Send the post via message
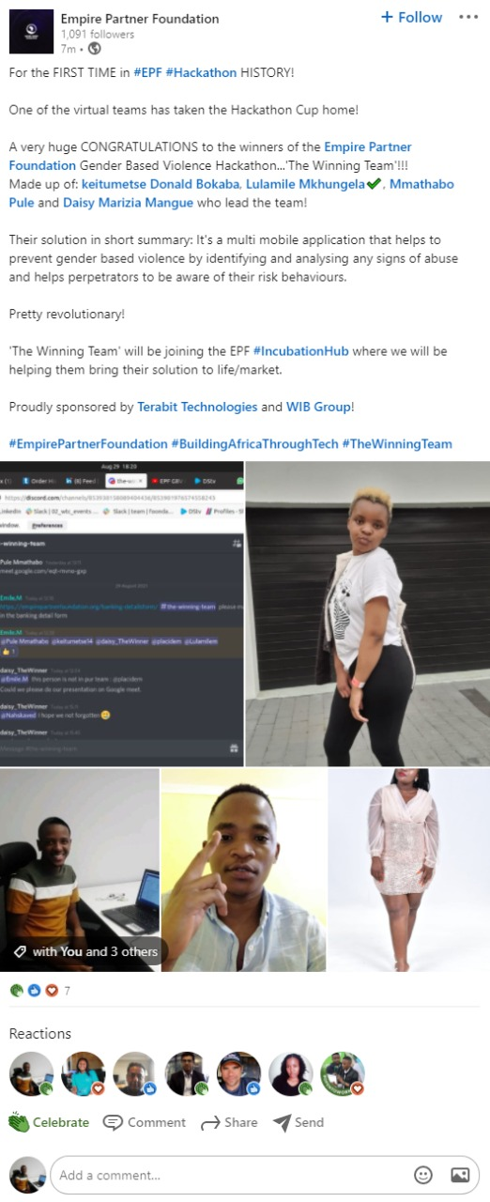This screenshot has height=1202, width=490. click(299, 1122)
